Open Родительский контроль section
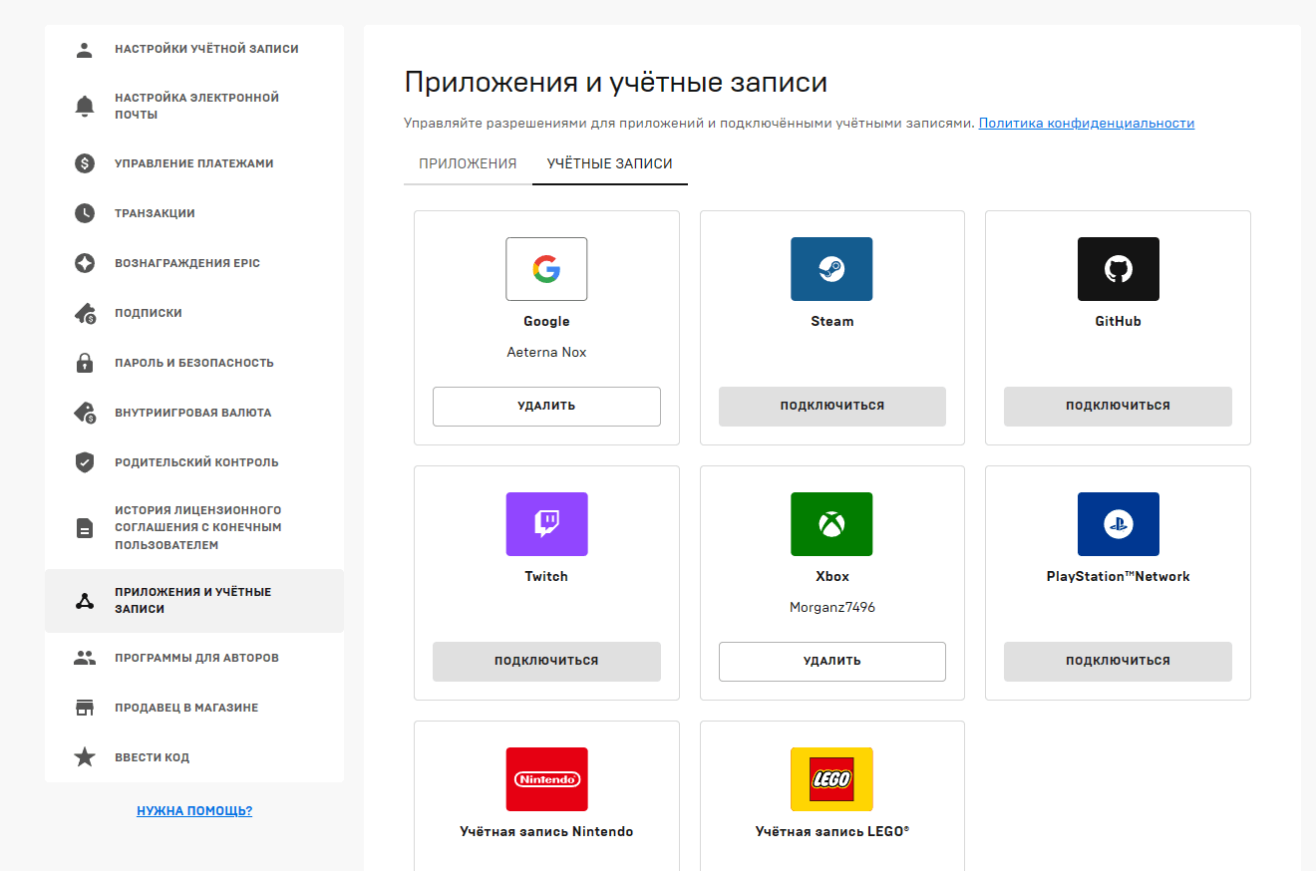The image size is (1316, 871). click(194, 462)
